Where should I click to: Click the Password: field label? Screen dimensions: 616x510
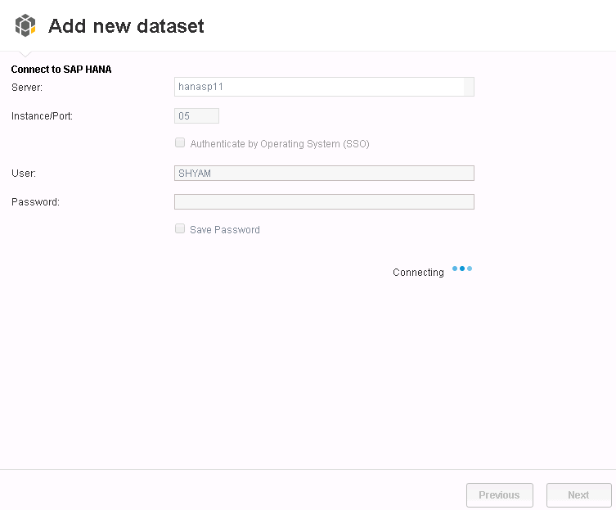point(35,201)
